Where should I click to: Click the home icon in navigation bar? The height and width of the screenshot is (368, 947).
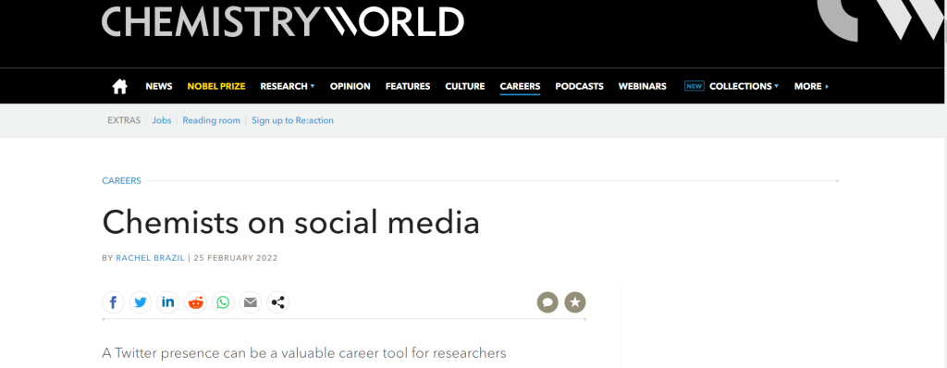[119, 86]
